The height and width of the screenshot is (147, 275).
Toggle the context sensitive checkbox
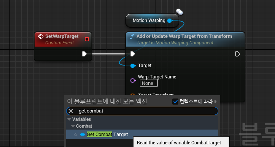tap(175, 102)
